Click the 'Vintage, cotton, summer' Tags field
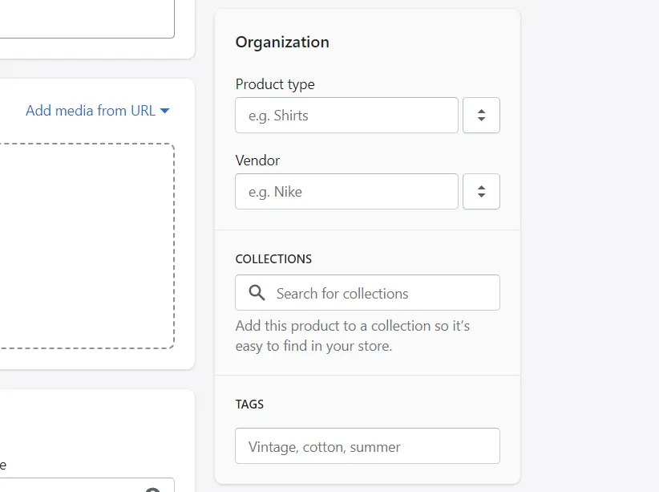The width and height of the screenshot is (659, 492). [x=366, y=445]
